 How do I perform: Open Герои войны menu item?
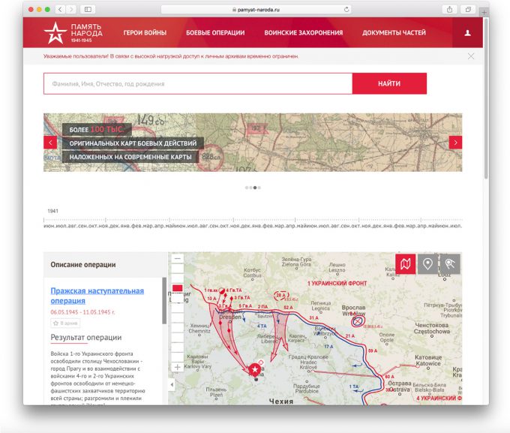pyautogui.click(x=145, y=33)
